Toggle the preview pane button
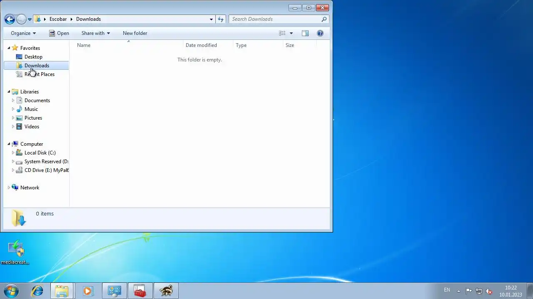Screen dimensions: 533x299 click(x=305, y=33)
